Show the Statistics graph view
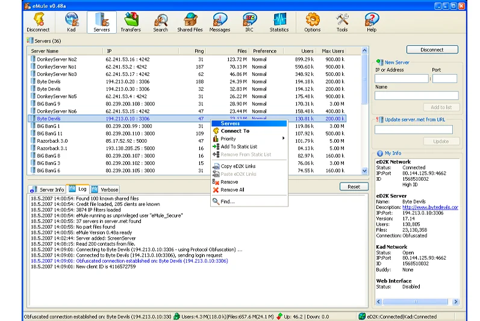480x321 pixels. pyautogui.click(x=279, y=22)
